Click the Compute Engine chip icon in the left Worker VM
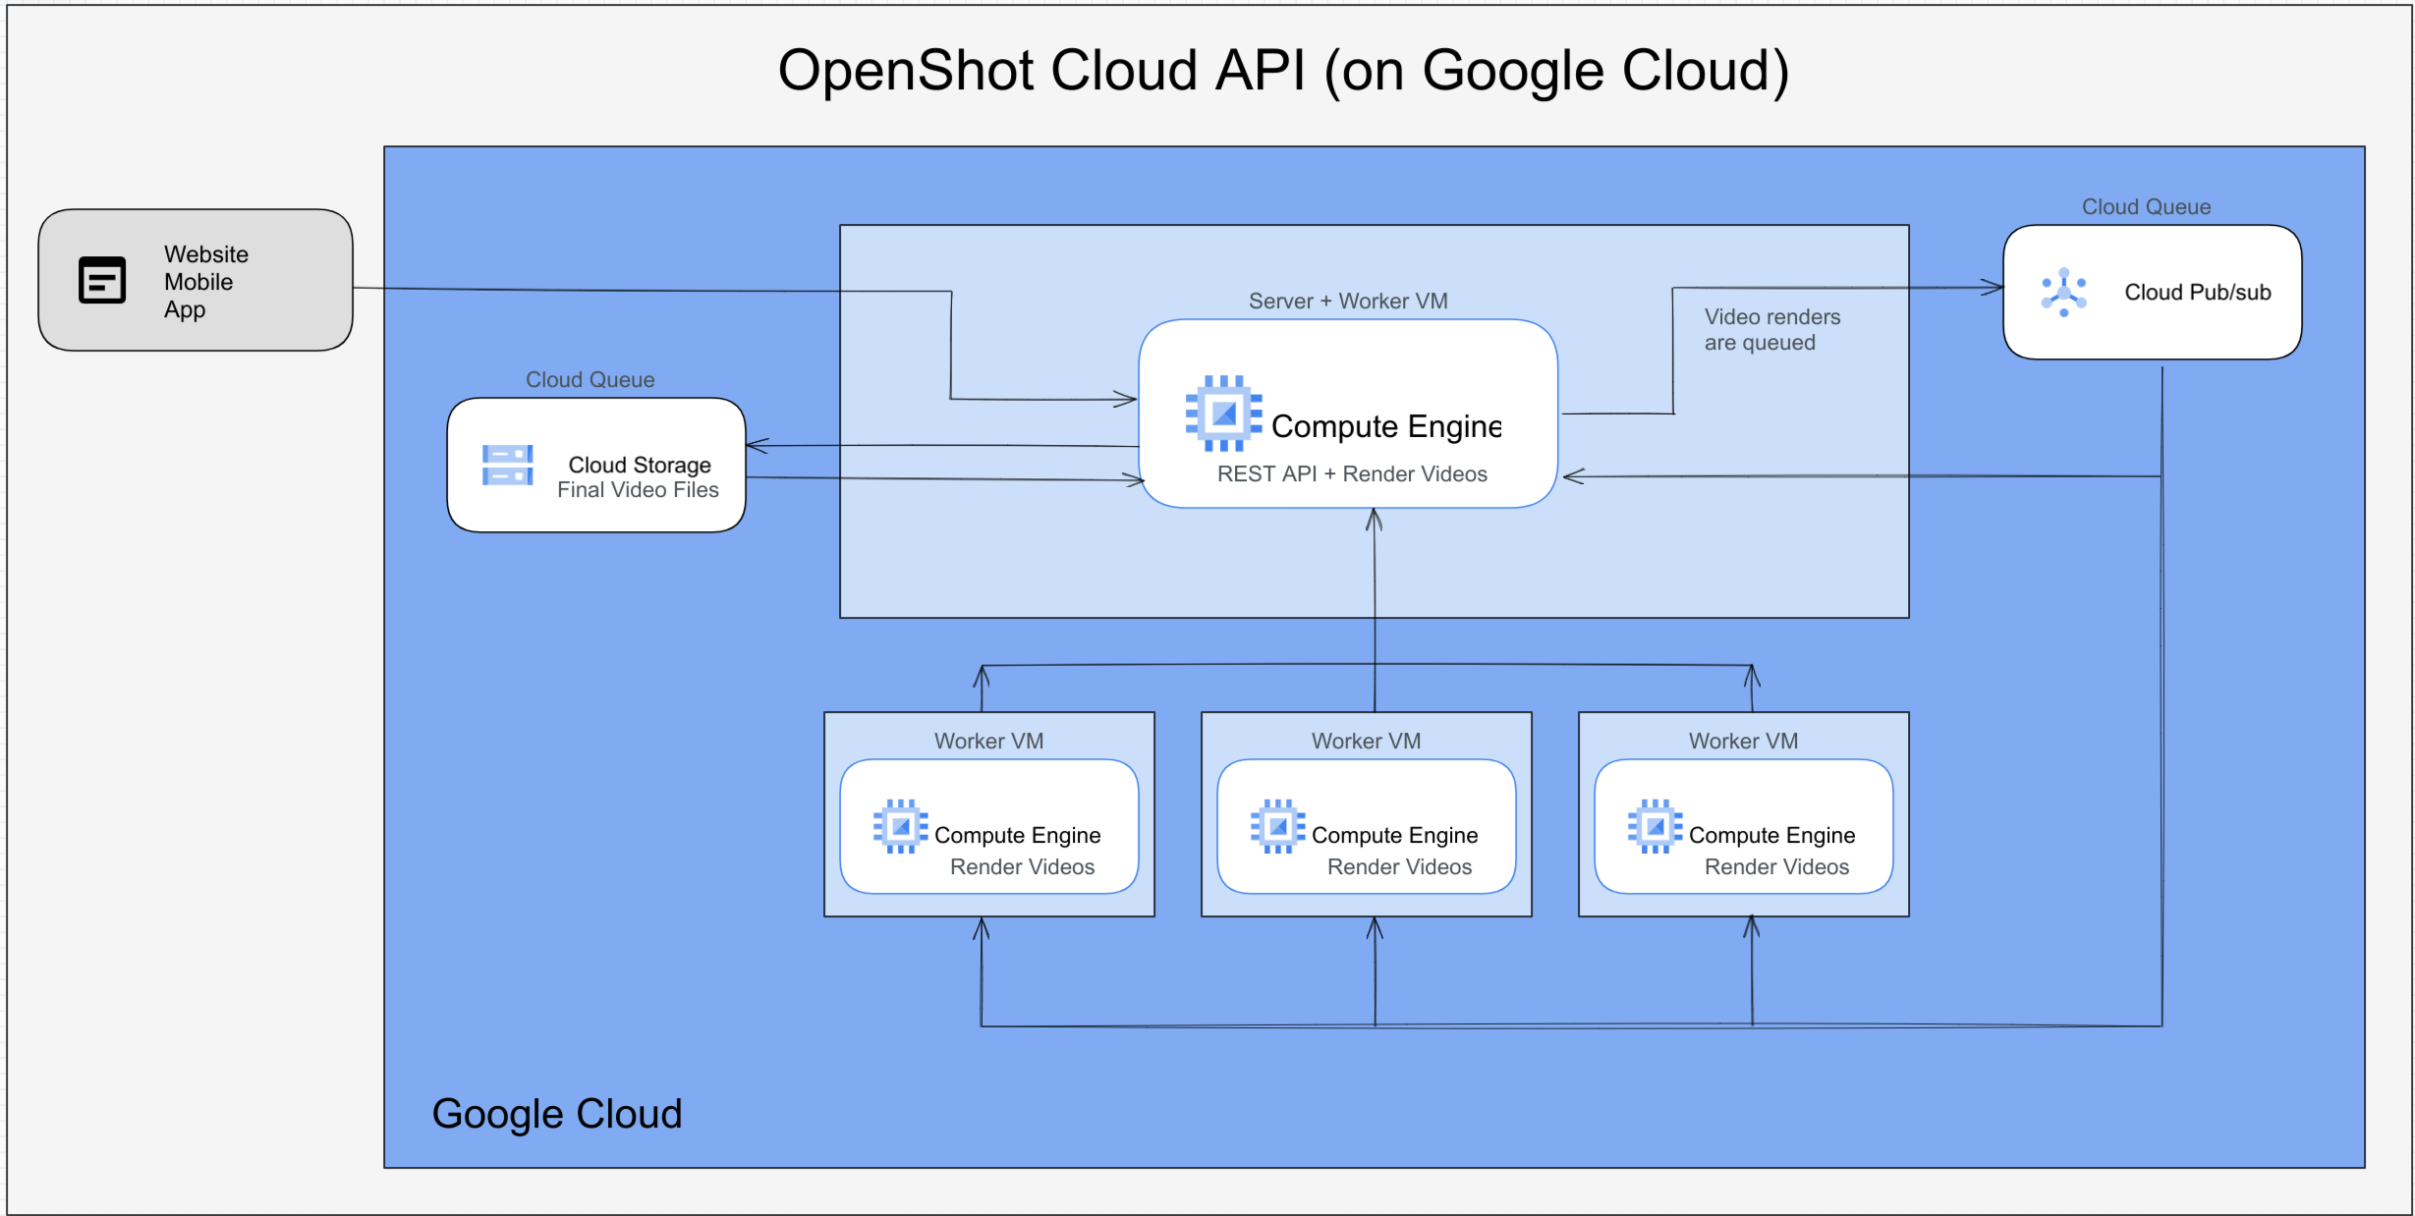 [x=900, y=826]
